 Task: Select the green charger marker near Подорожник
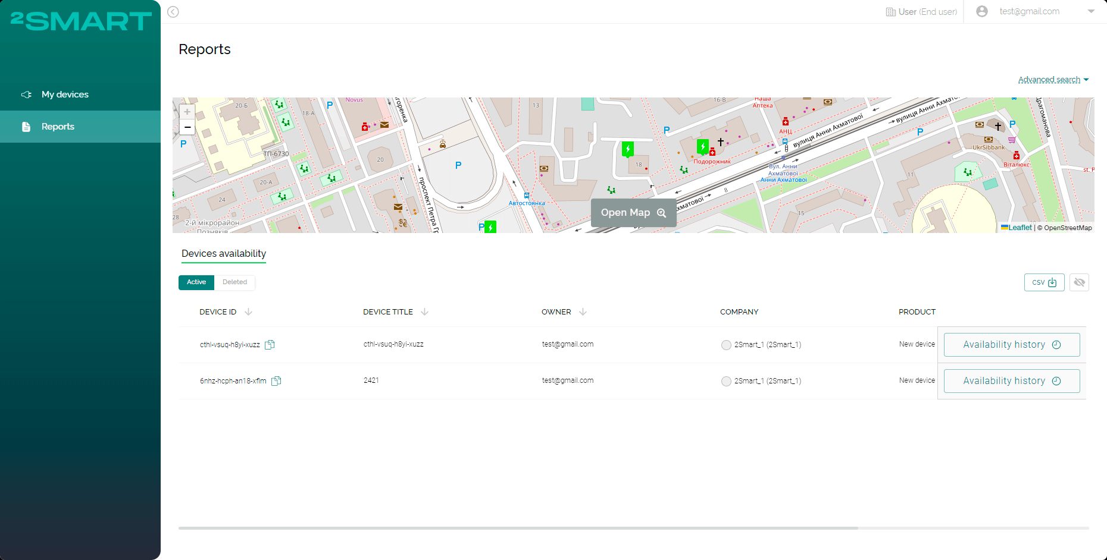click(x=703, y=146)
